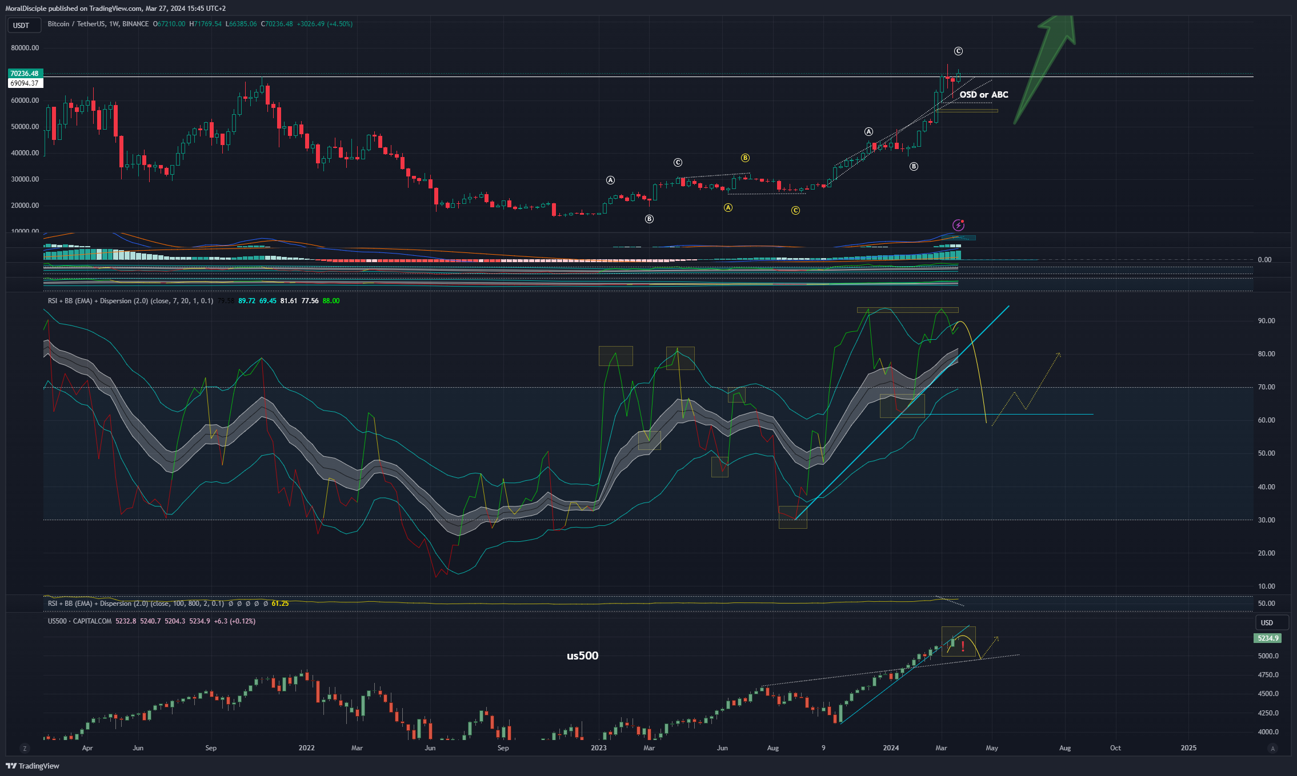
Task: Select the yellow A wave label
Action: click(x=728, y=208)
